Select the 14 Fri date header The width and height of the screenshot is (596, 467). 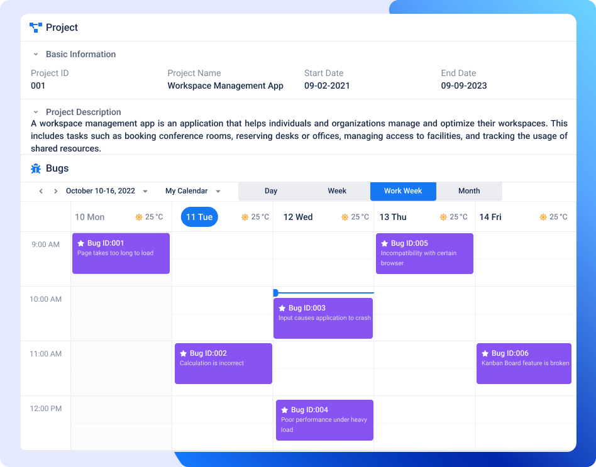[490, 217]
